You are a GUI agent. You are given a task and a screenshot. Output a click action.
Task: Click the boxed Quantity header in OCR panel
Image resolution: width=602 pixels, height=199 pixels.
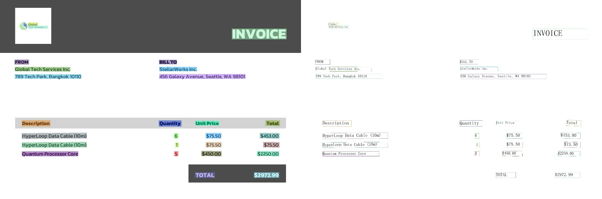coord(471,123)
